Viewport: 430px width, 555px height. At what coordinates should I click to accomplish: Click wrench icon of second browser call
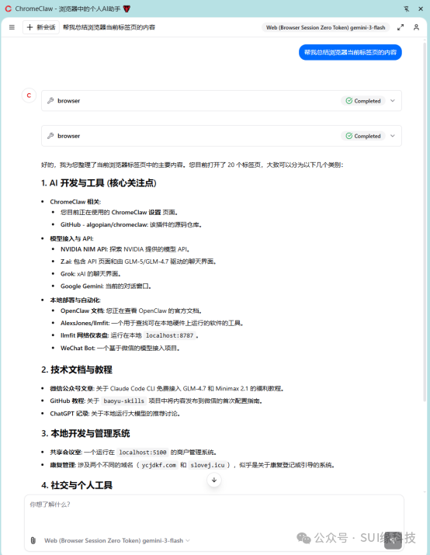tap(50, 136)
